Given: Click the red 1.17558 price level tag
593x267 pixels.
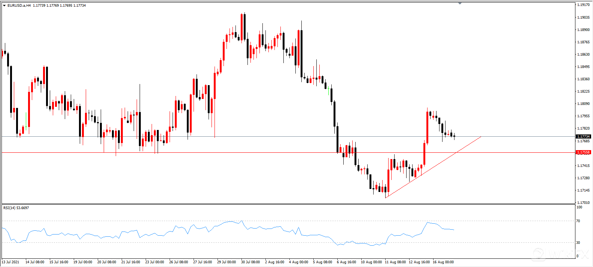Looking at the screenshot, I should pos(583,152).
